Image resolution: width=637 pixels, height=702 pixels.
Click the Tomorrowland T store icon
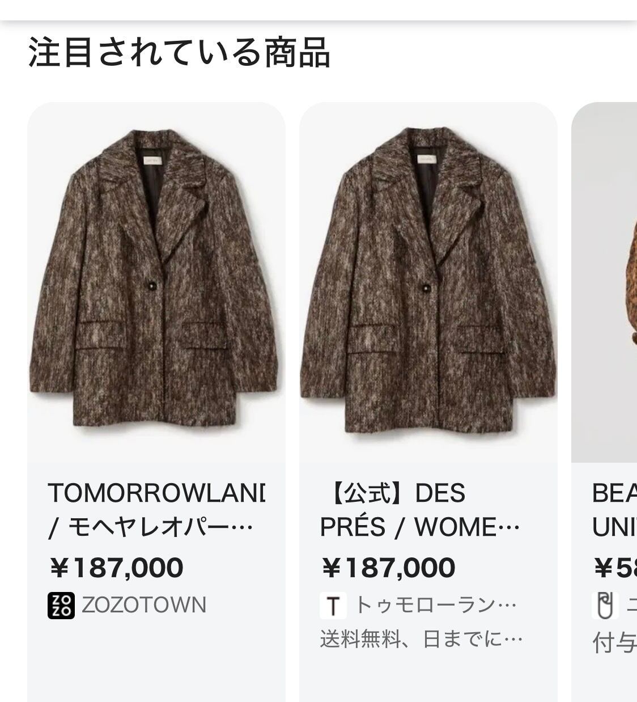[x=333, y=606]
